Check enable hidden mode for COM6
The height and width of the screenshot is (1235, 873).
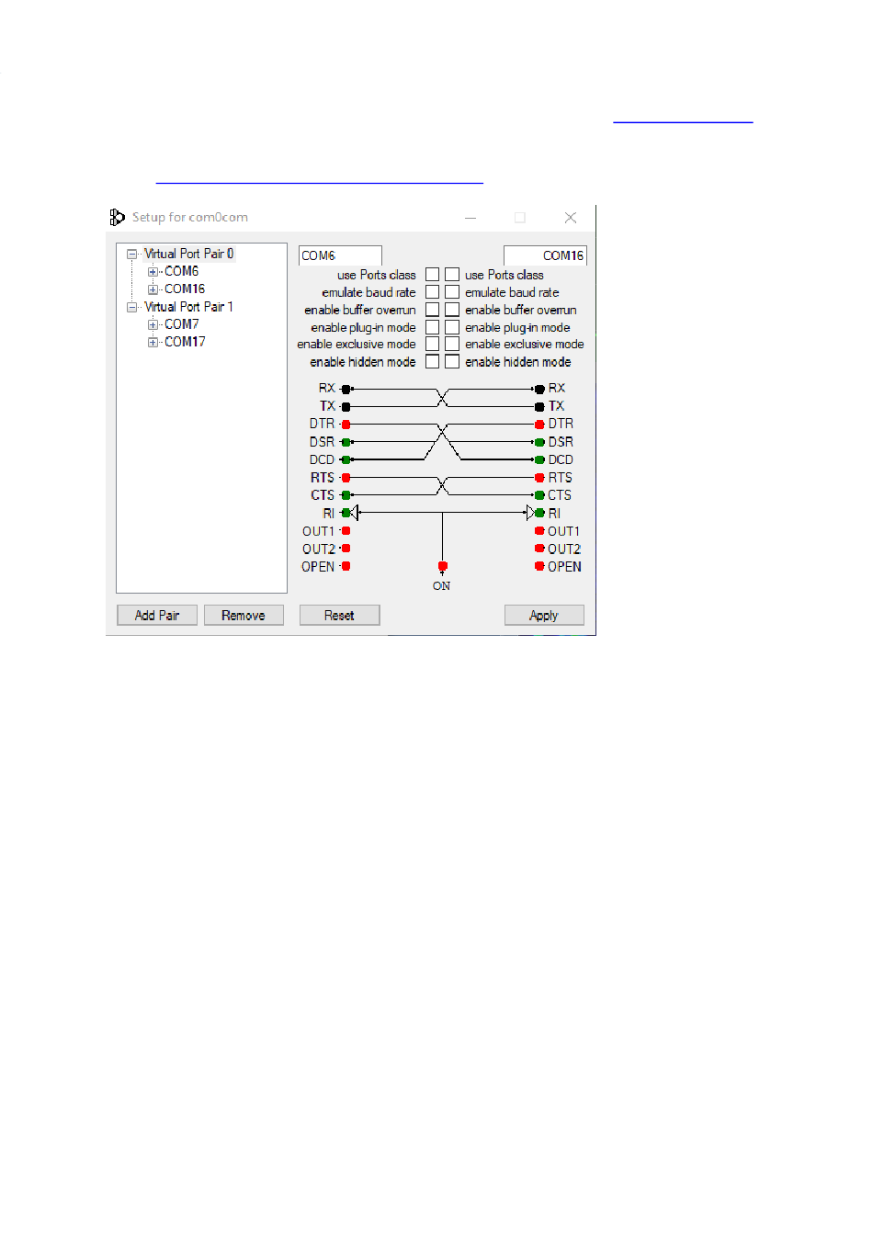(432, 362)
